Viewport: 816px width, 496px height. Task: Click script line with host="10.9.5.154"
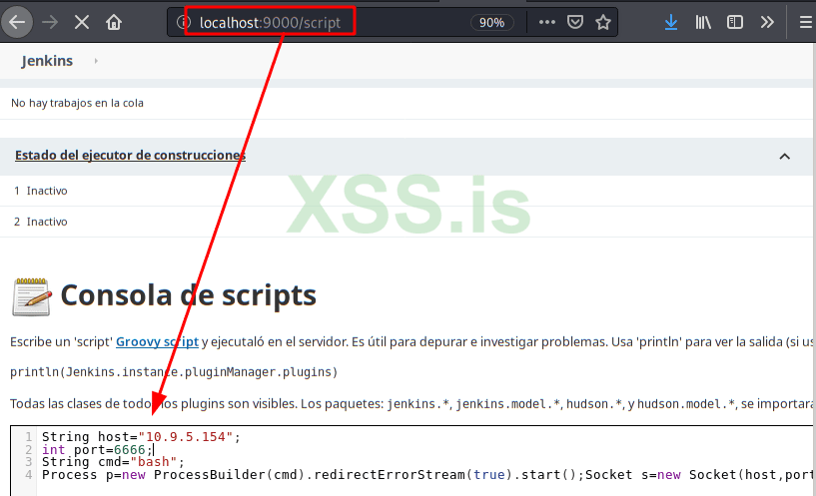click(141, 437)
